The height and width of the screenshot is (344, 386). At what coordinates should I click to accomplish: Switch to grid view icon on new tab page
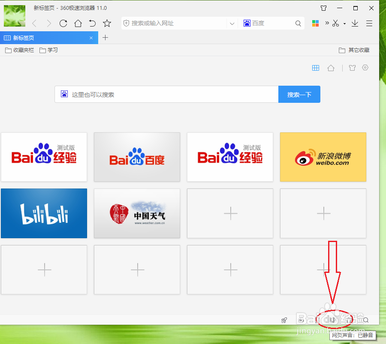315,68
